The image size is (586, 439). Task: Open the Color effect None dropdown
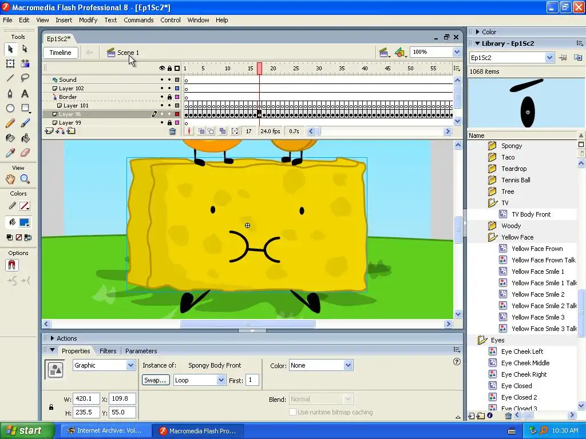pyautogui.click(x=348, y=365)
